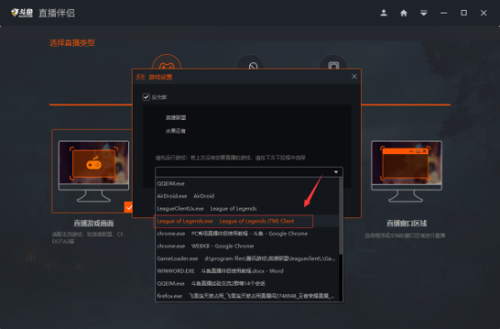Choose chrome.exe entry ending 斗鱼 - Google Chrome
Viewport: 500px width, 329px height.
(247, 233)
